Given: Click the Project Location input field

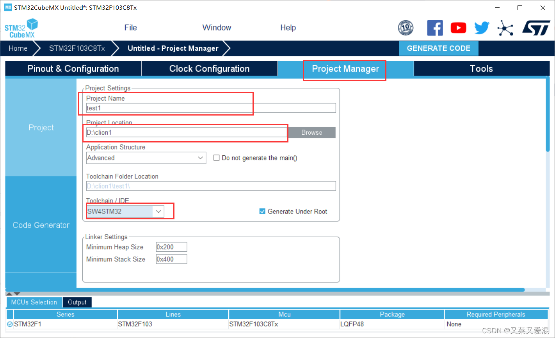Looking at the screenshot, I should [x=187, y=133].
